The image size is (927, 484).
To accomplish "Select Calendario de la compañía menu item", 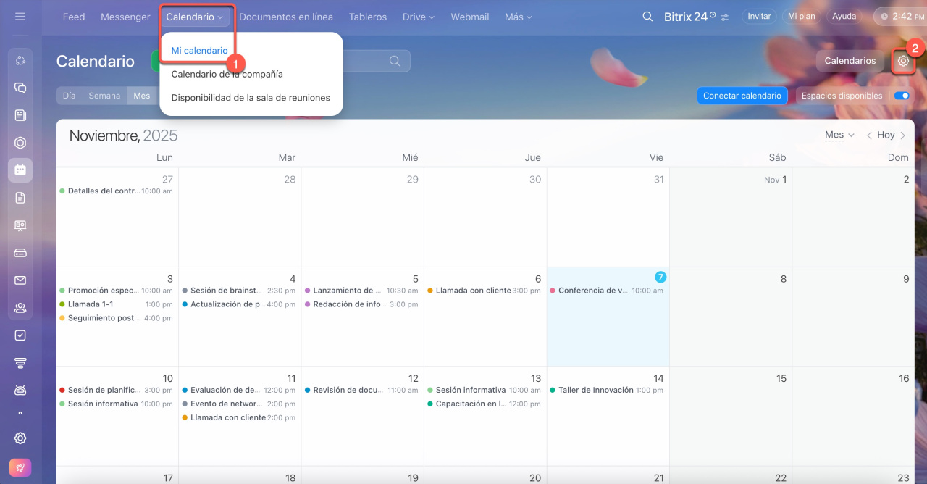I will point(227,74).
